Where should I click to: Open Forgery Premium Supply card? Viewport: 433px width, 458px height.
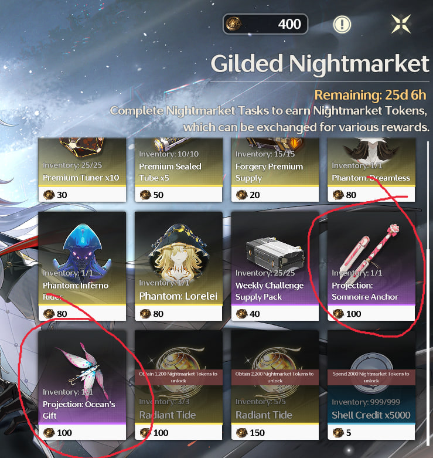click(275, 169)
